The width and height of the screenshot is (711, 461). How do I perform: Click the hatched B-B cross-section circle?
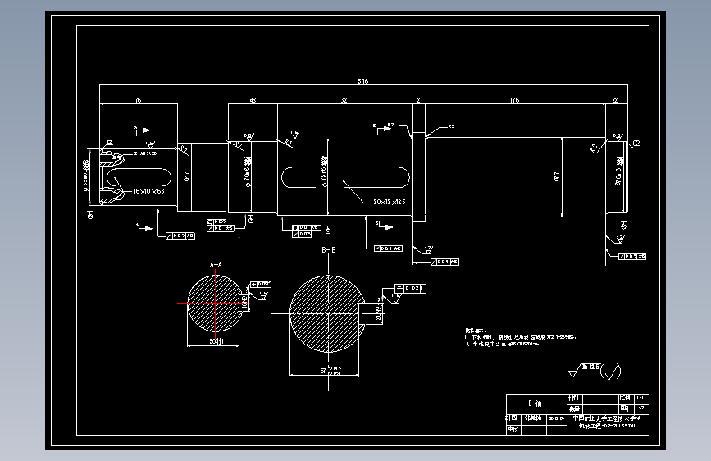pos(327,313)
